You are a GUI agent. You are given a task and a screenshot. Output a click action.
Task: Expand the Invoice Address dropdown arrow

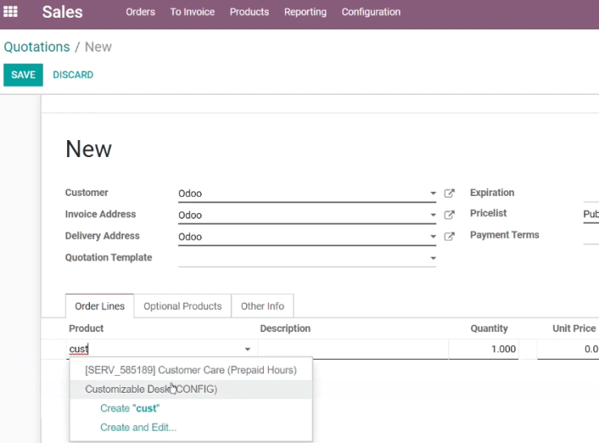pos(433,215)
